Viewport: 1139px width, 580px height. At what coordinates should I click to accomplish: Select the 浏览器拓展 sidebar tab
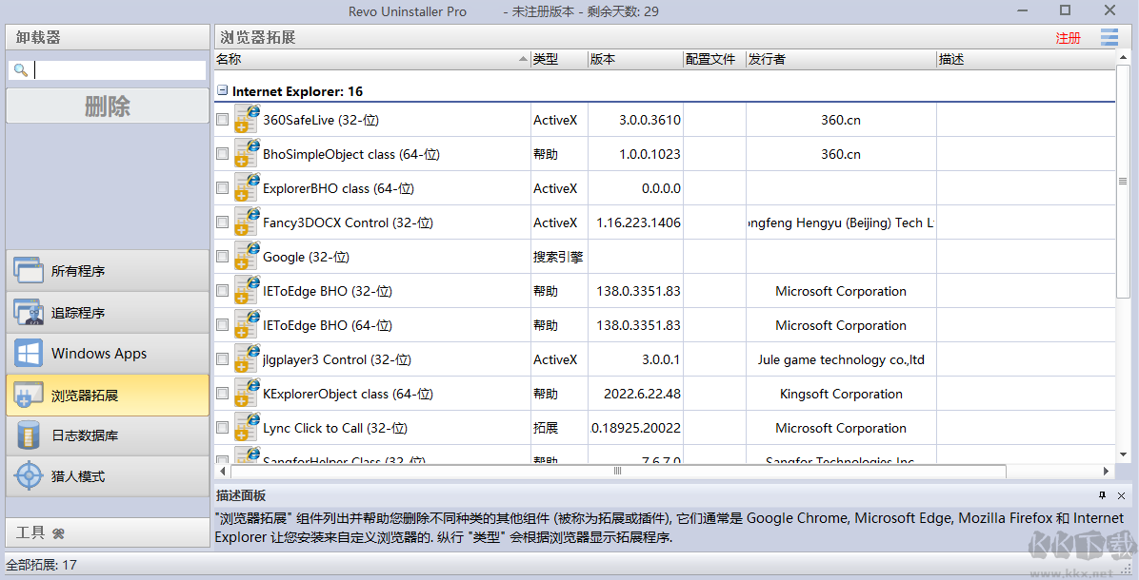coord(107,395)
